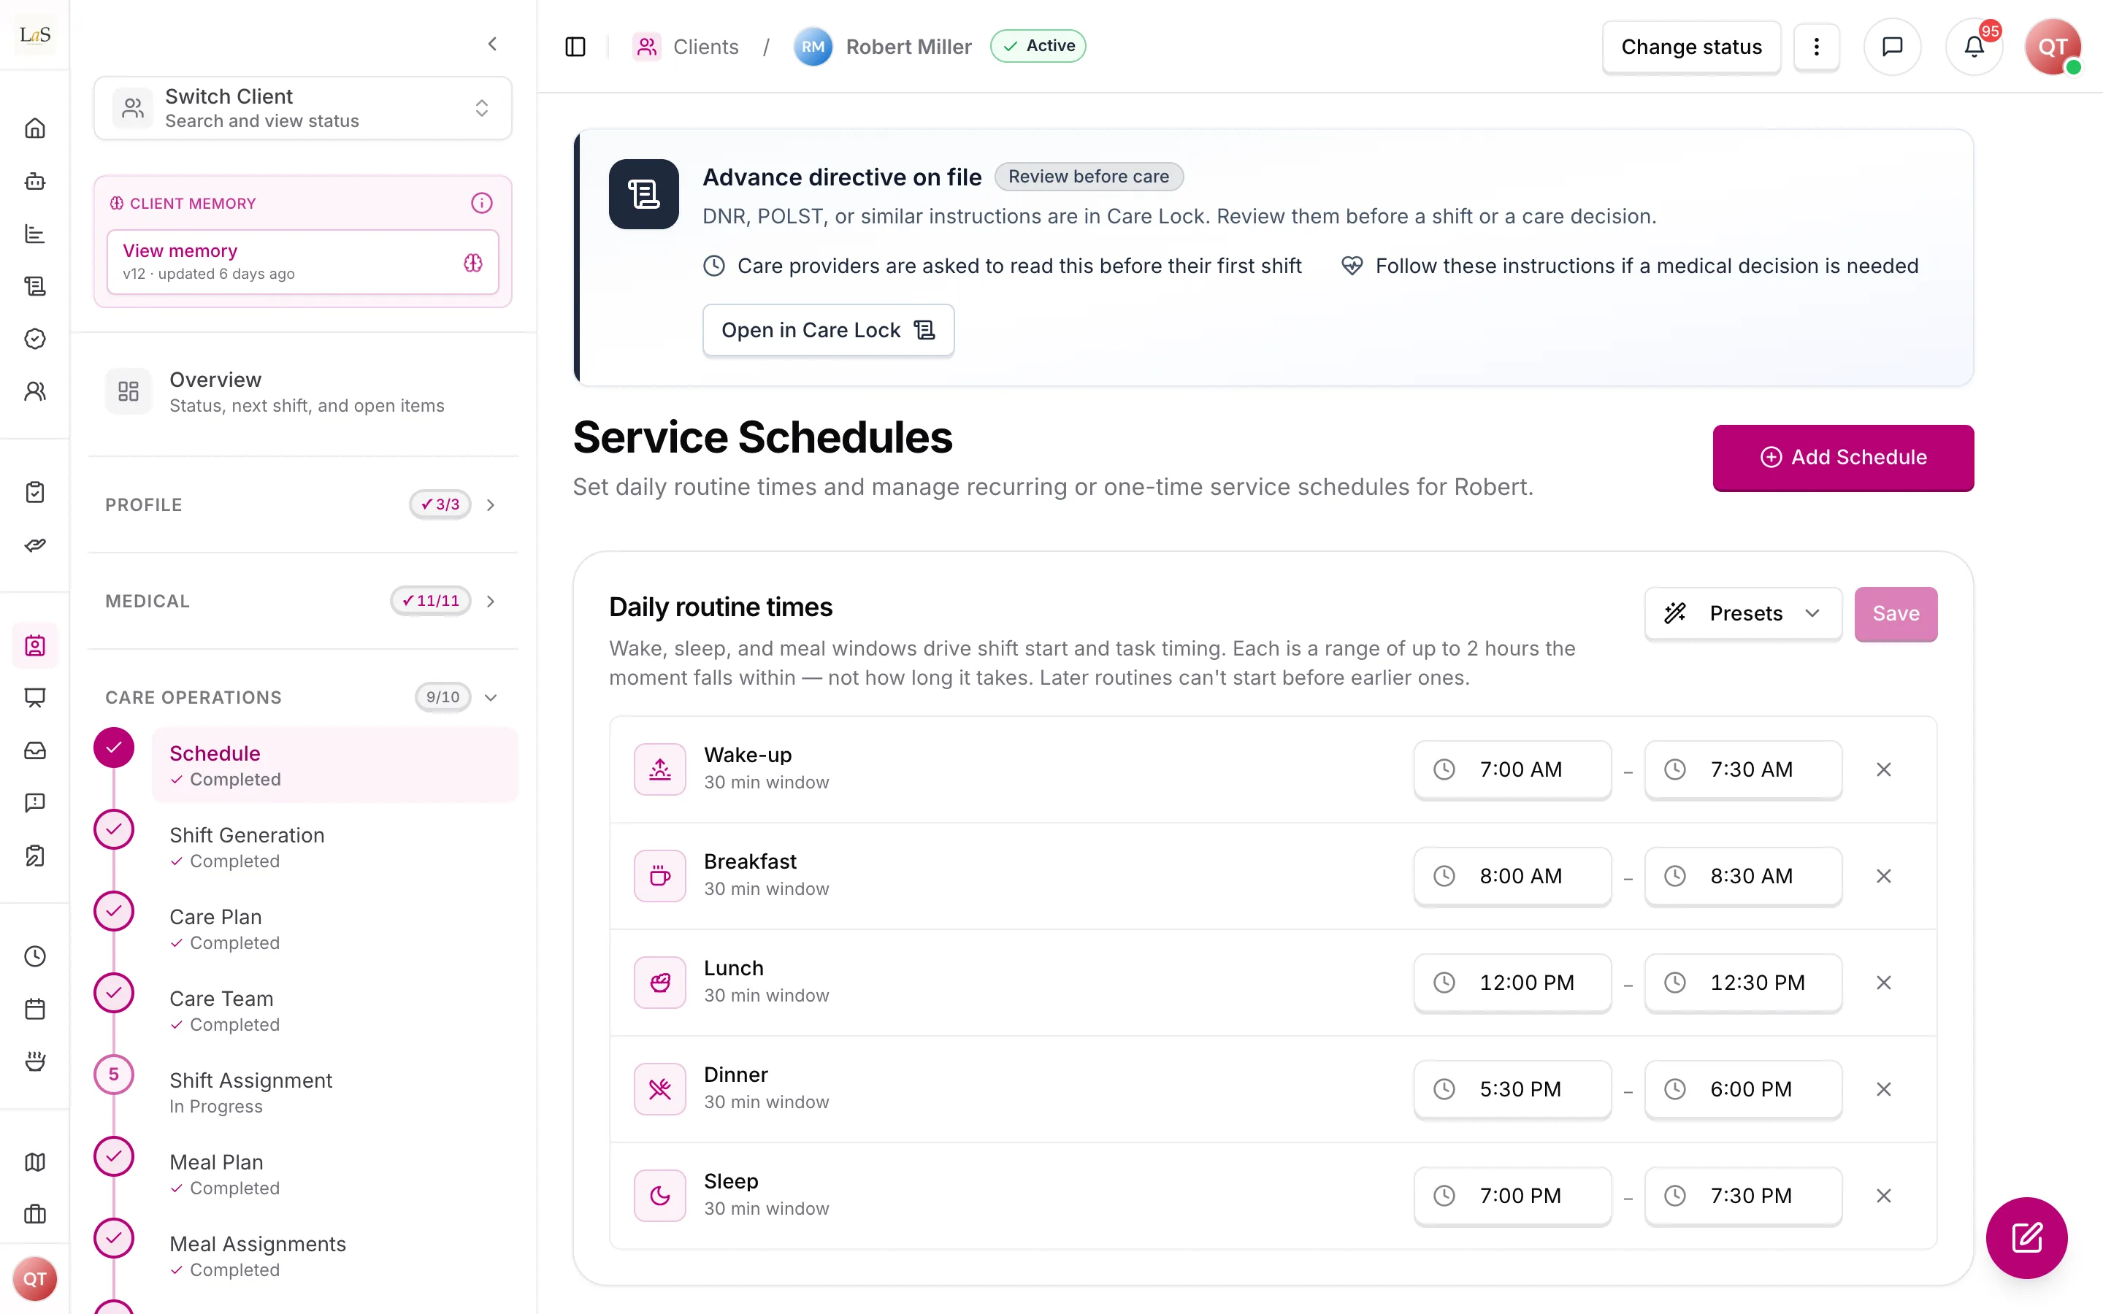Save the daily routine times
Screen dimensions: 2103x1314
(x=1896, y=613)
